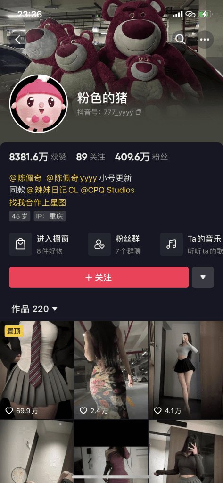Tap the heart icon showing 69.9万 likes

(9, 410)
